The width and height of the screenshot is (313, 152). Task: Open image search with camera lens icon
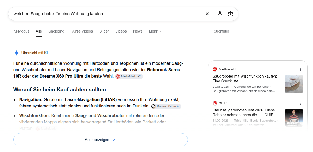pyautogui.click(x=231, y=14)
